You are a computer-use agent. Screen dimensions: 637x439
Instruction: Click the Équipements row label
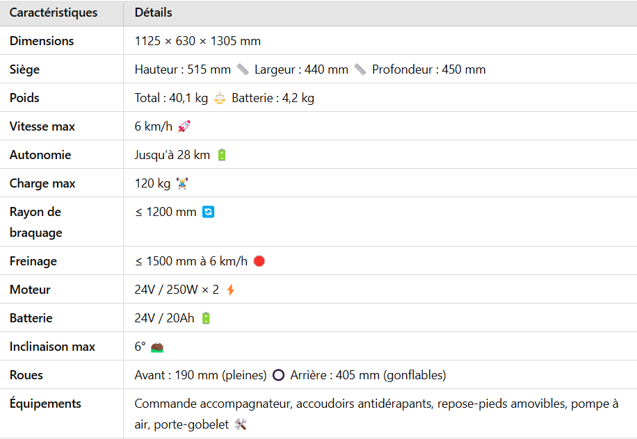pyautogui.click(x=45, y=404)
